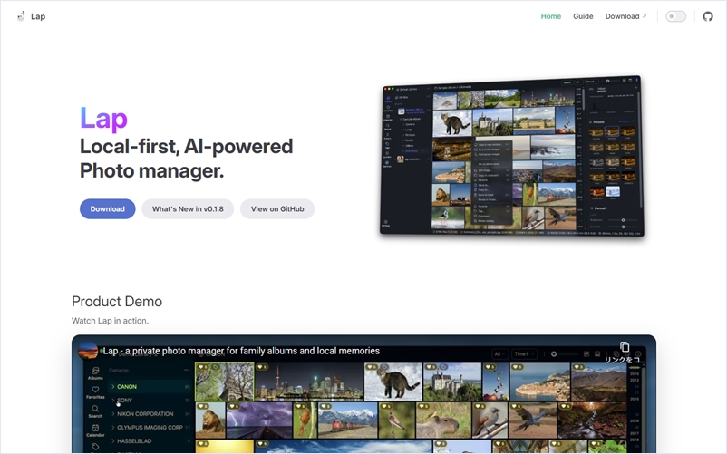Click the Lap logo icon in the header
Image resolution: width=727 pixels, height=454 pixels.
point(21,16)
